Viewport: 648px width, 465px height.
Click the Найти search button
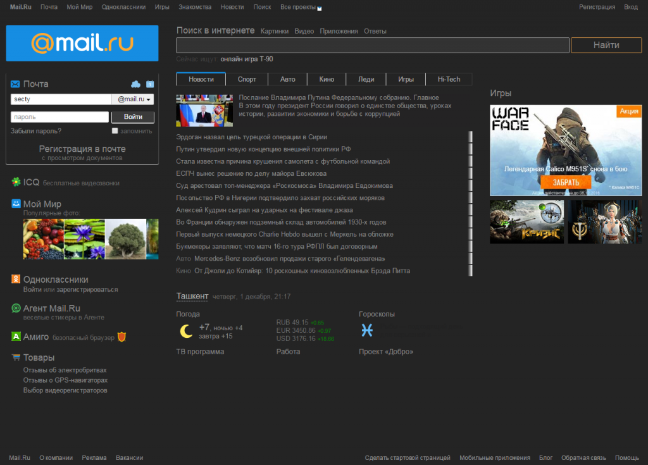[x=606, y=45]
